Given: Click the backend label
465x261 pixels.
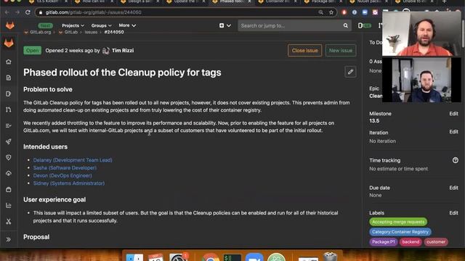Looking at the screenshot, I should [411, 241].
